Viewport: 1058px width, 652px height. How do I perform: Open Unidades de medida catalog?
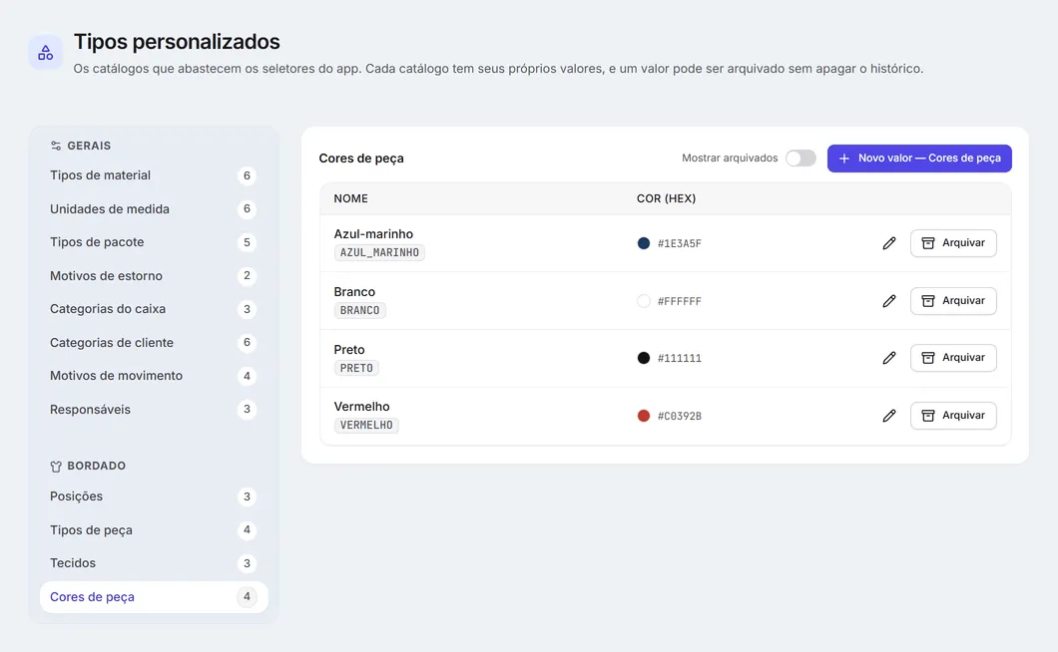(154, 209)
